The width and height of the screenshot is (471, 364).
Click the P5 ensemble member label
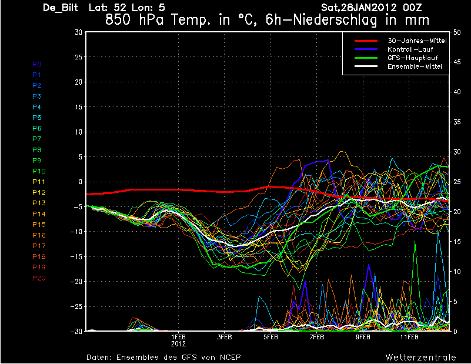[x=37, y=118]
